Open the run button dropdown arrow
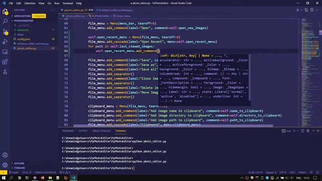Screen dimensions: 322x181 (x=301, y=10)
